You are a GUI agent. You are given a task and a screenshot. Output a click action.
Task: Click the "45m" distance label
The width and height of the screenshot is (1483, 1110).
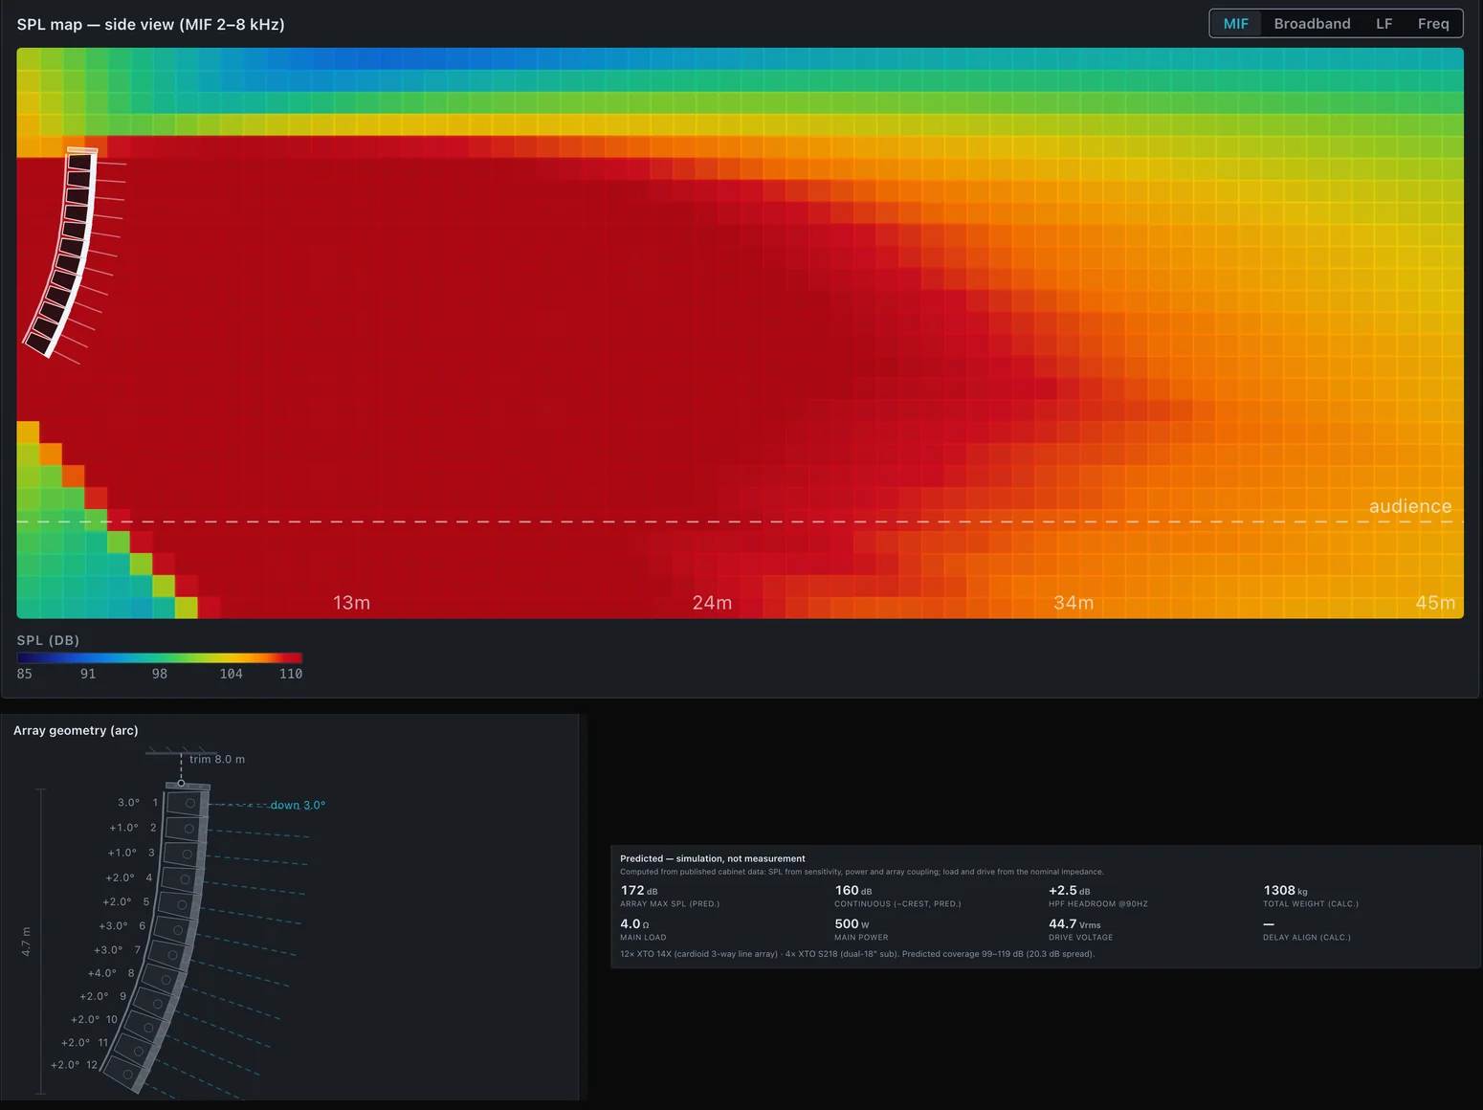pyautogui.click(x=1435, y=603)
